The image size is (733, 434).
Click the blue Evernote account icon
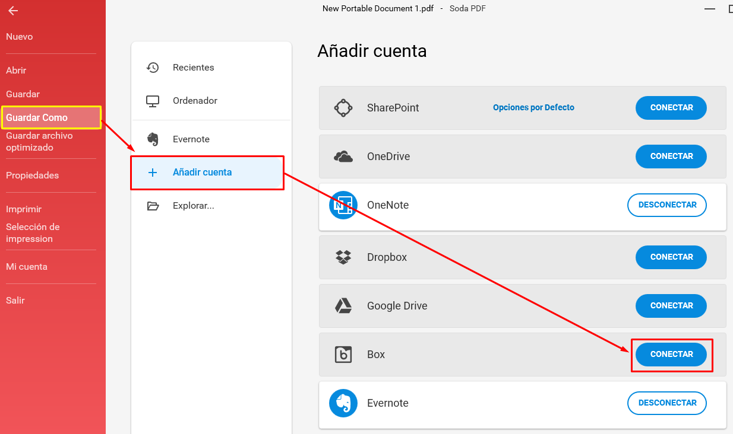click(x=343, y=403)
